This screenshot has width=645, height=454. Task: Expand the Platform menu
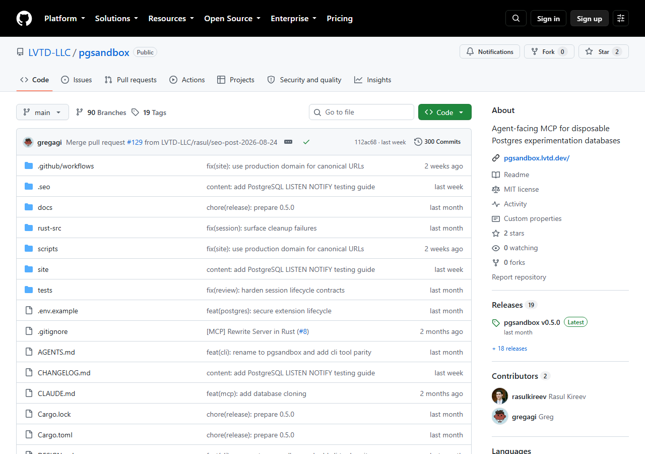tap(64, 18)
